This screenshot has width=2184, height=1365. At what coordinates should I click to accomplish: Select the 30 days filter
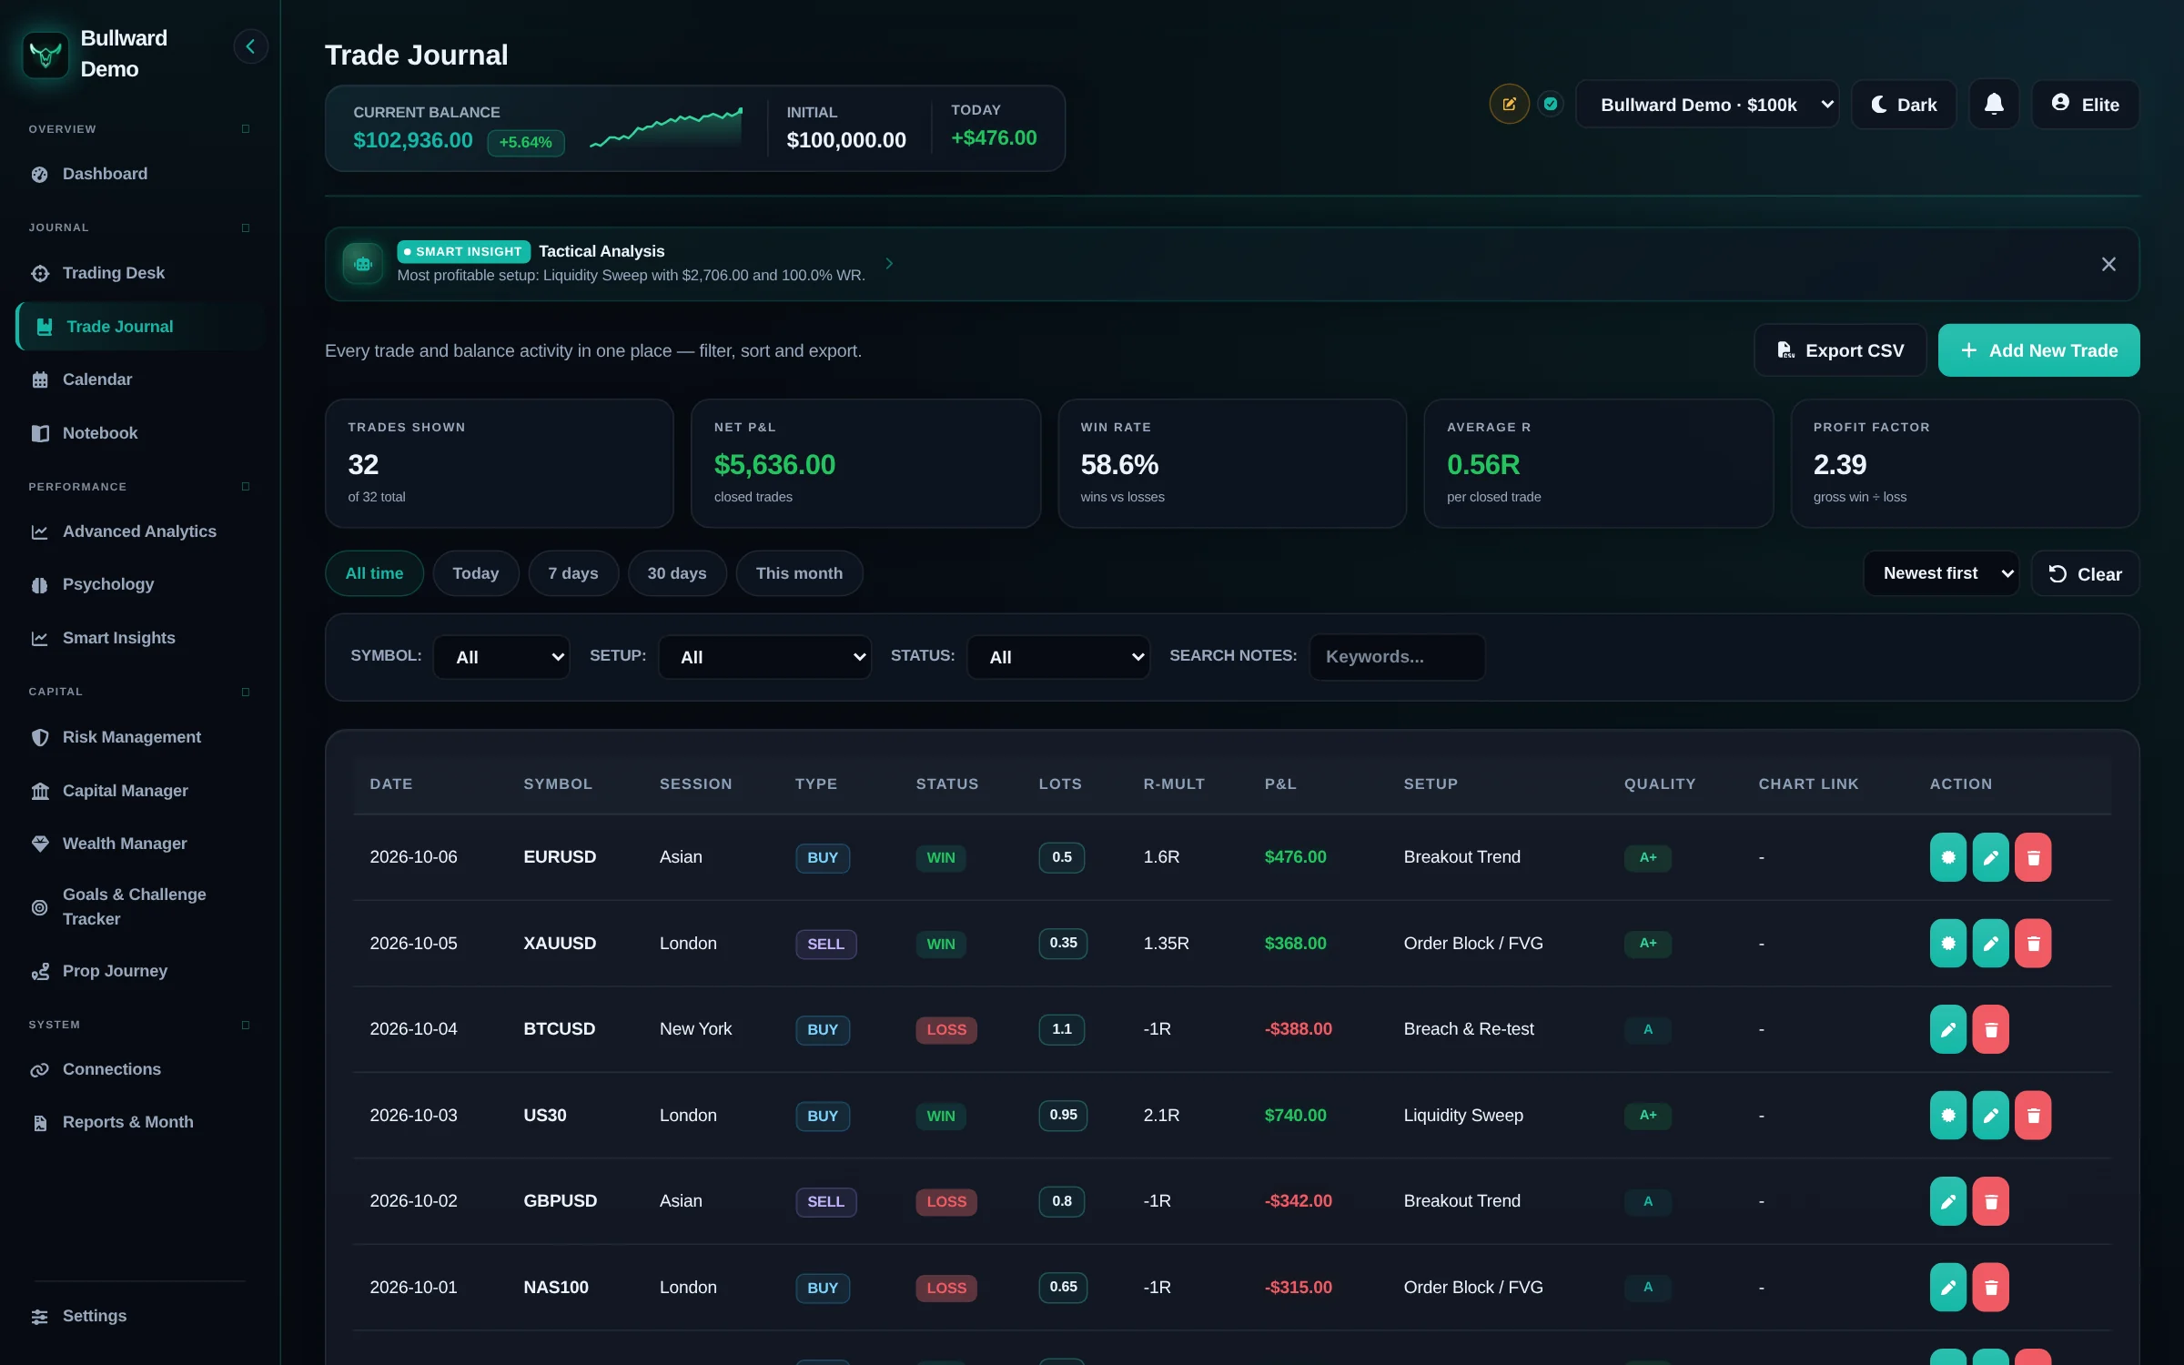(677, 573)
